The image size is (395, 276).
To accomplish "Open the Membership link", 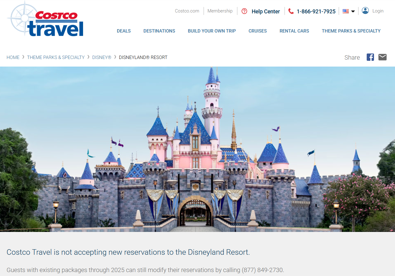I will (x=220, y=11).
